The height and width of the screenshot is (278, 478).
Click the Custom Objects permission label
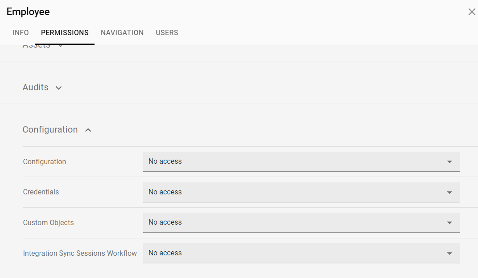tap(48, 222)
